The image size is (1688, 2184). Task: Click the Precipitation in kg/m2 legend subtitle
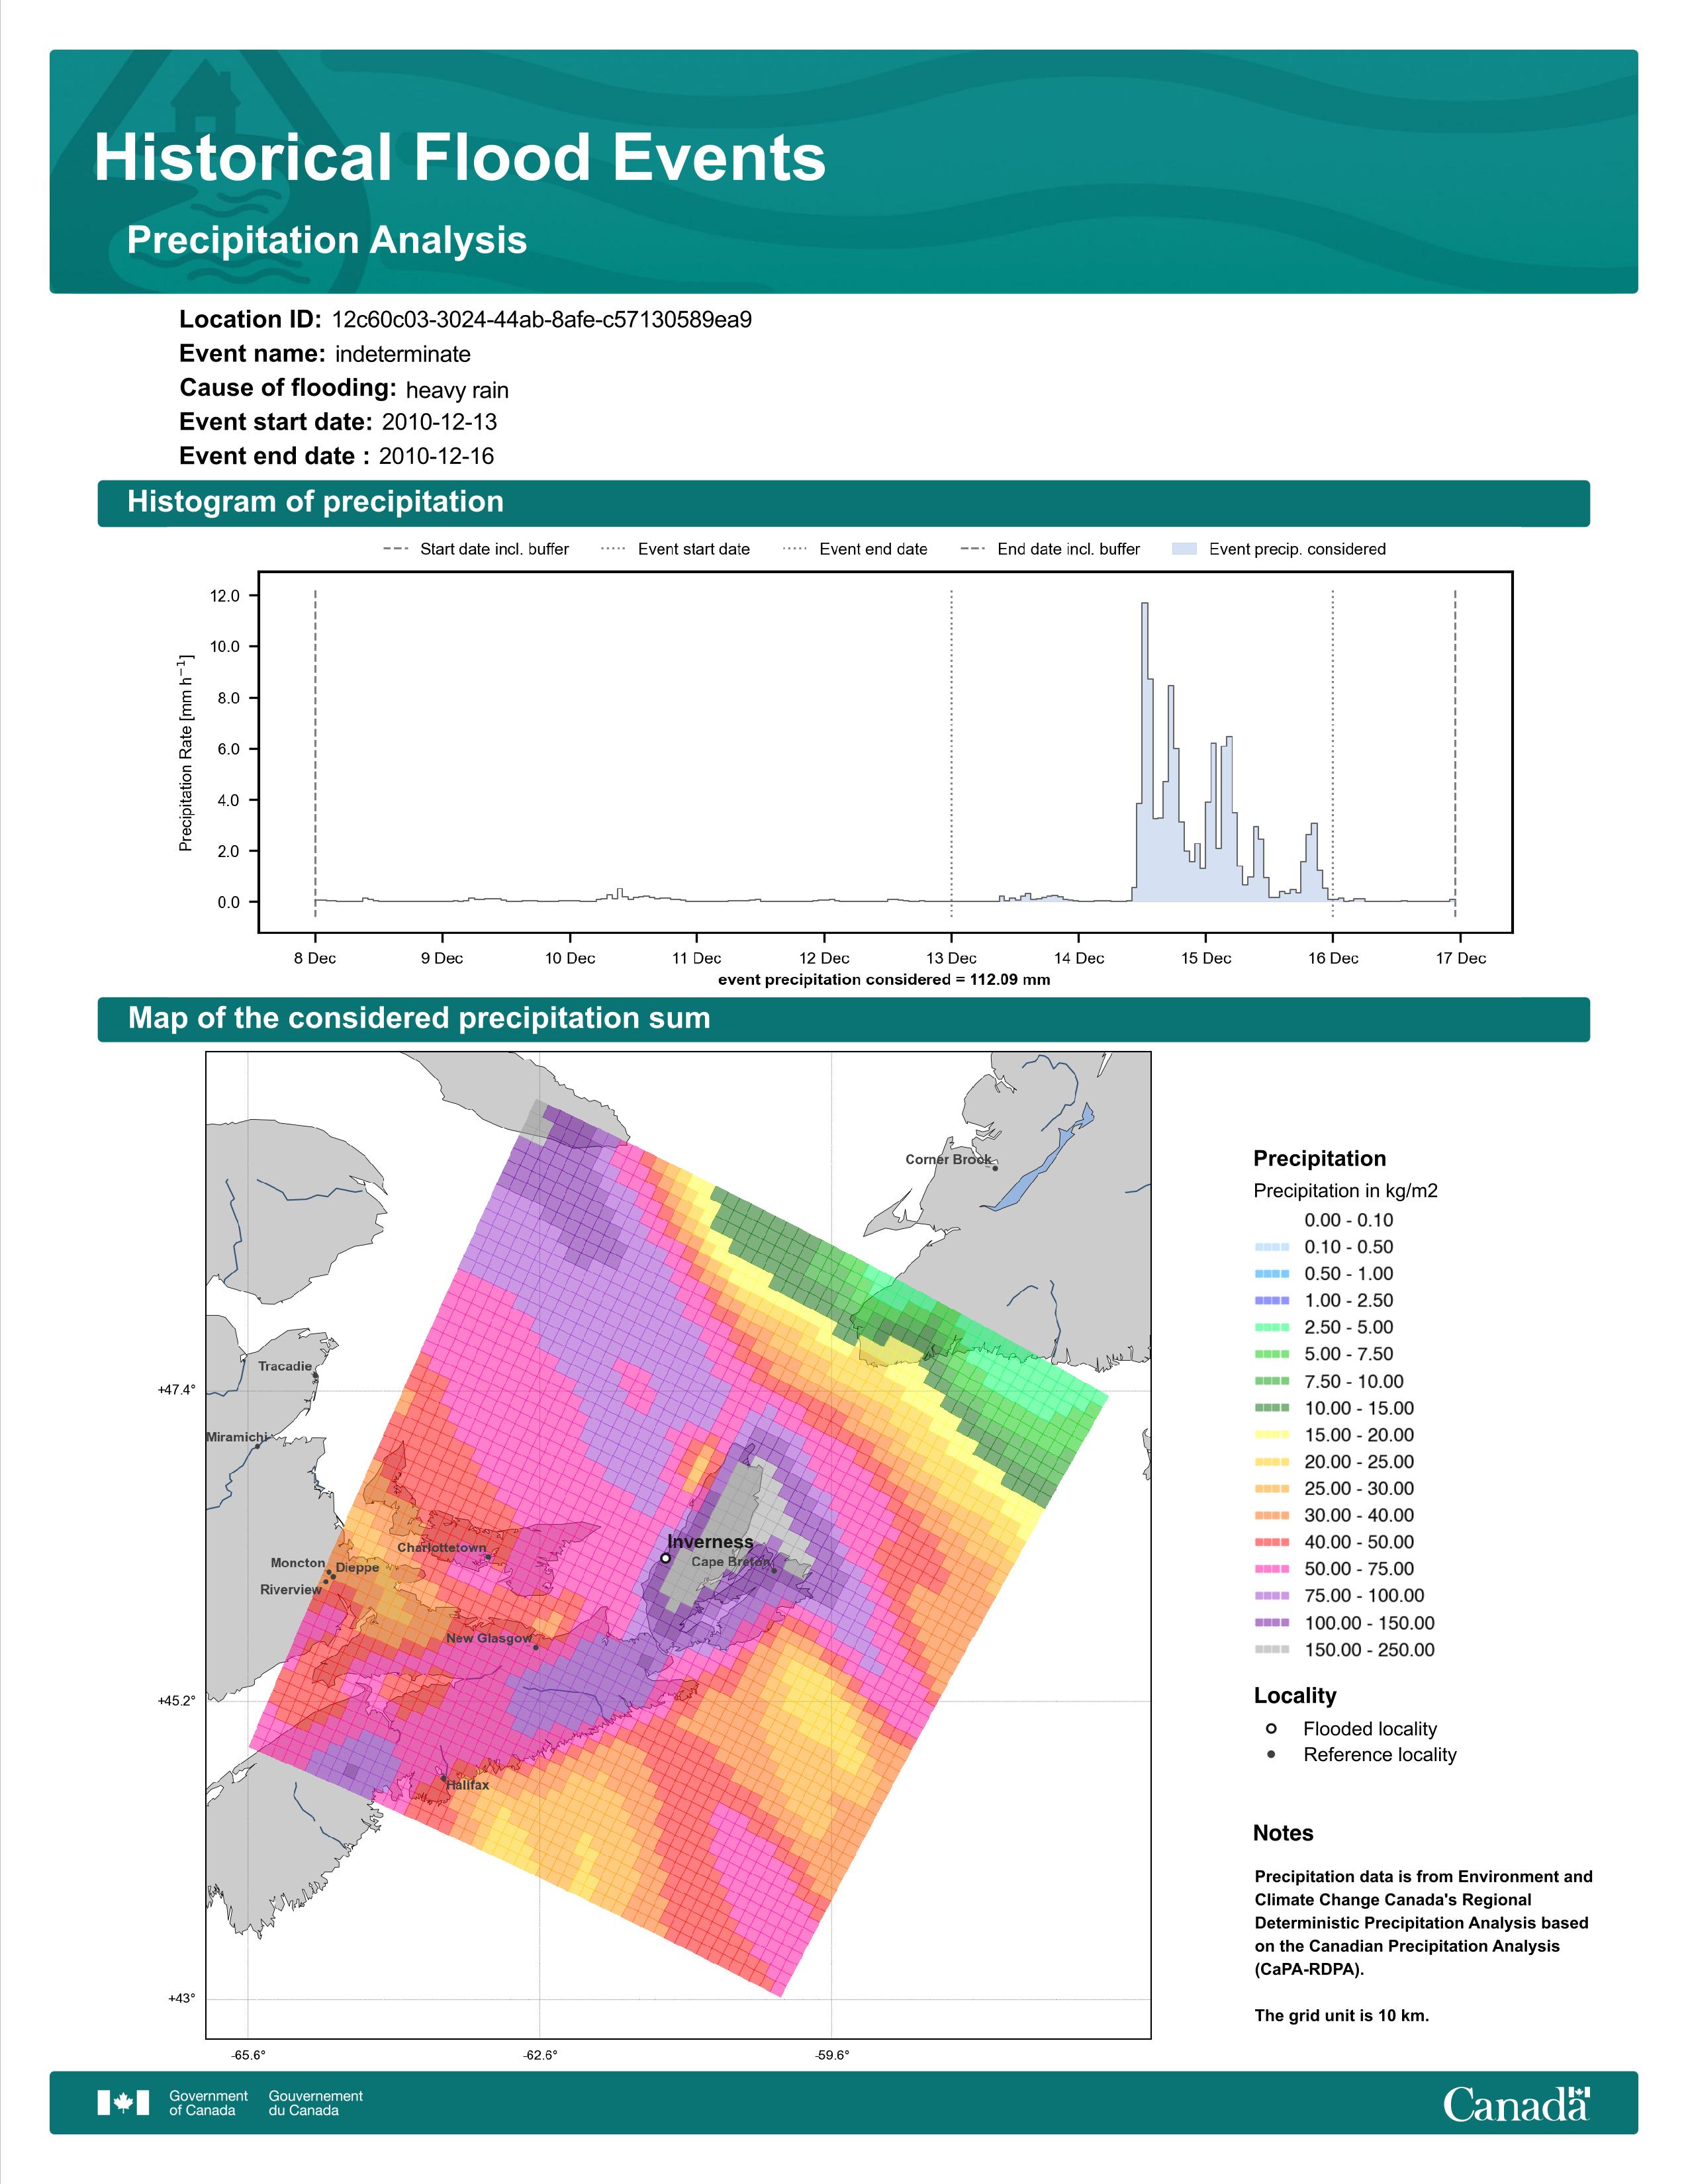click(x=1345, y=1191)
